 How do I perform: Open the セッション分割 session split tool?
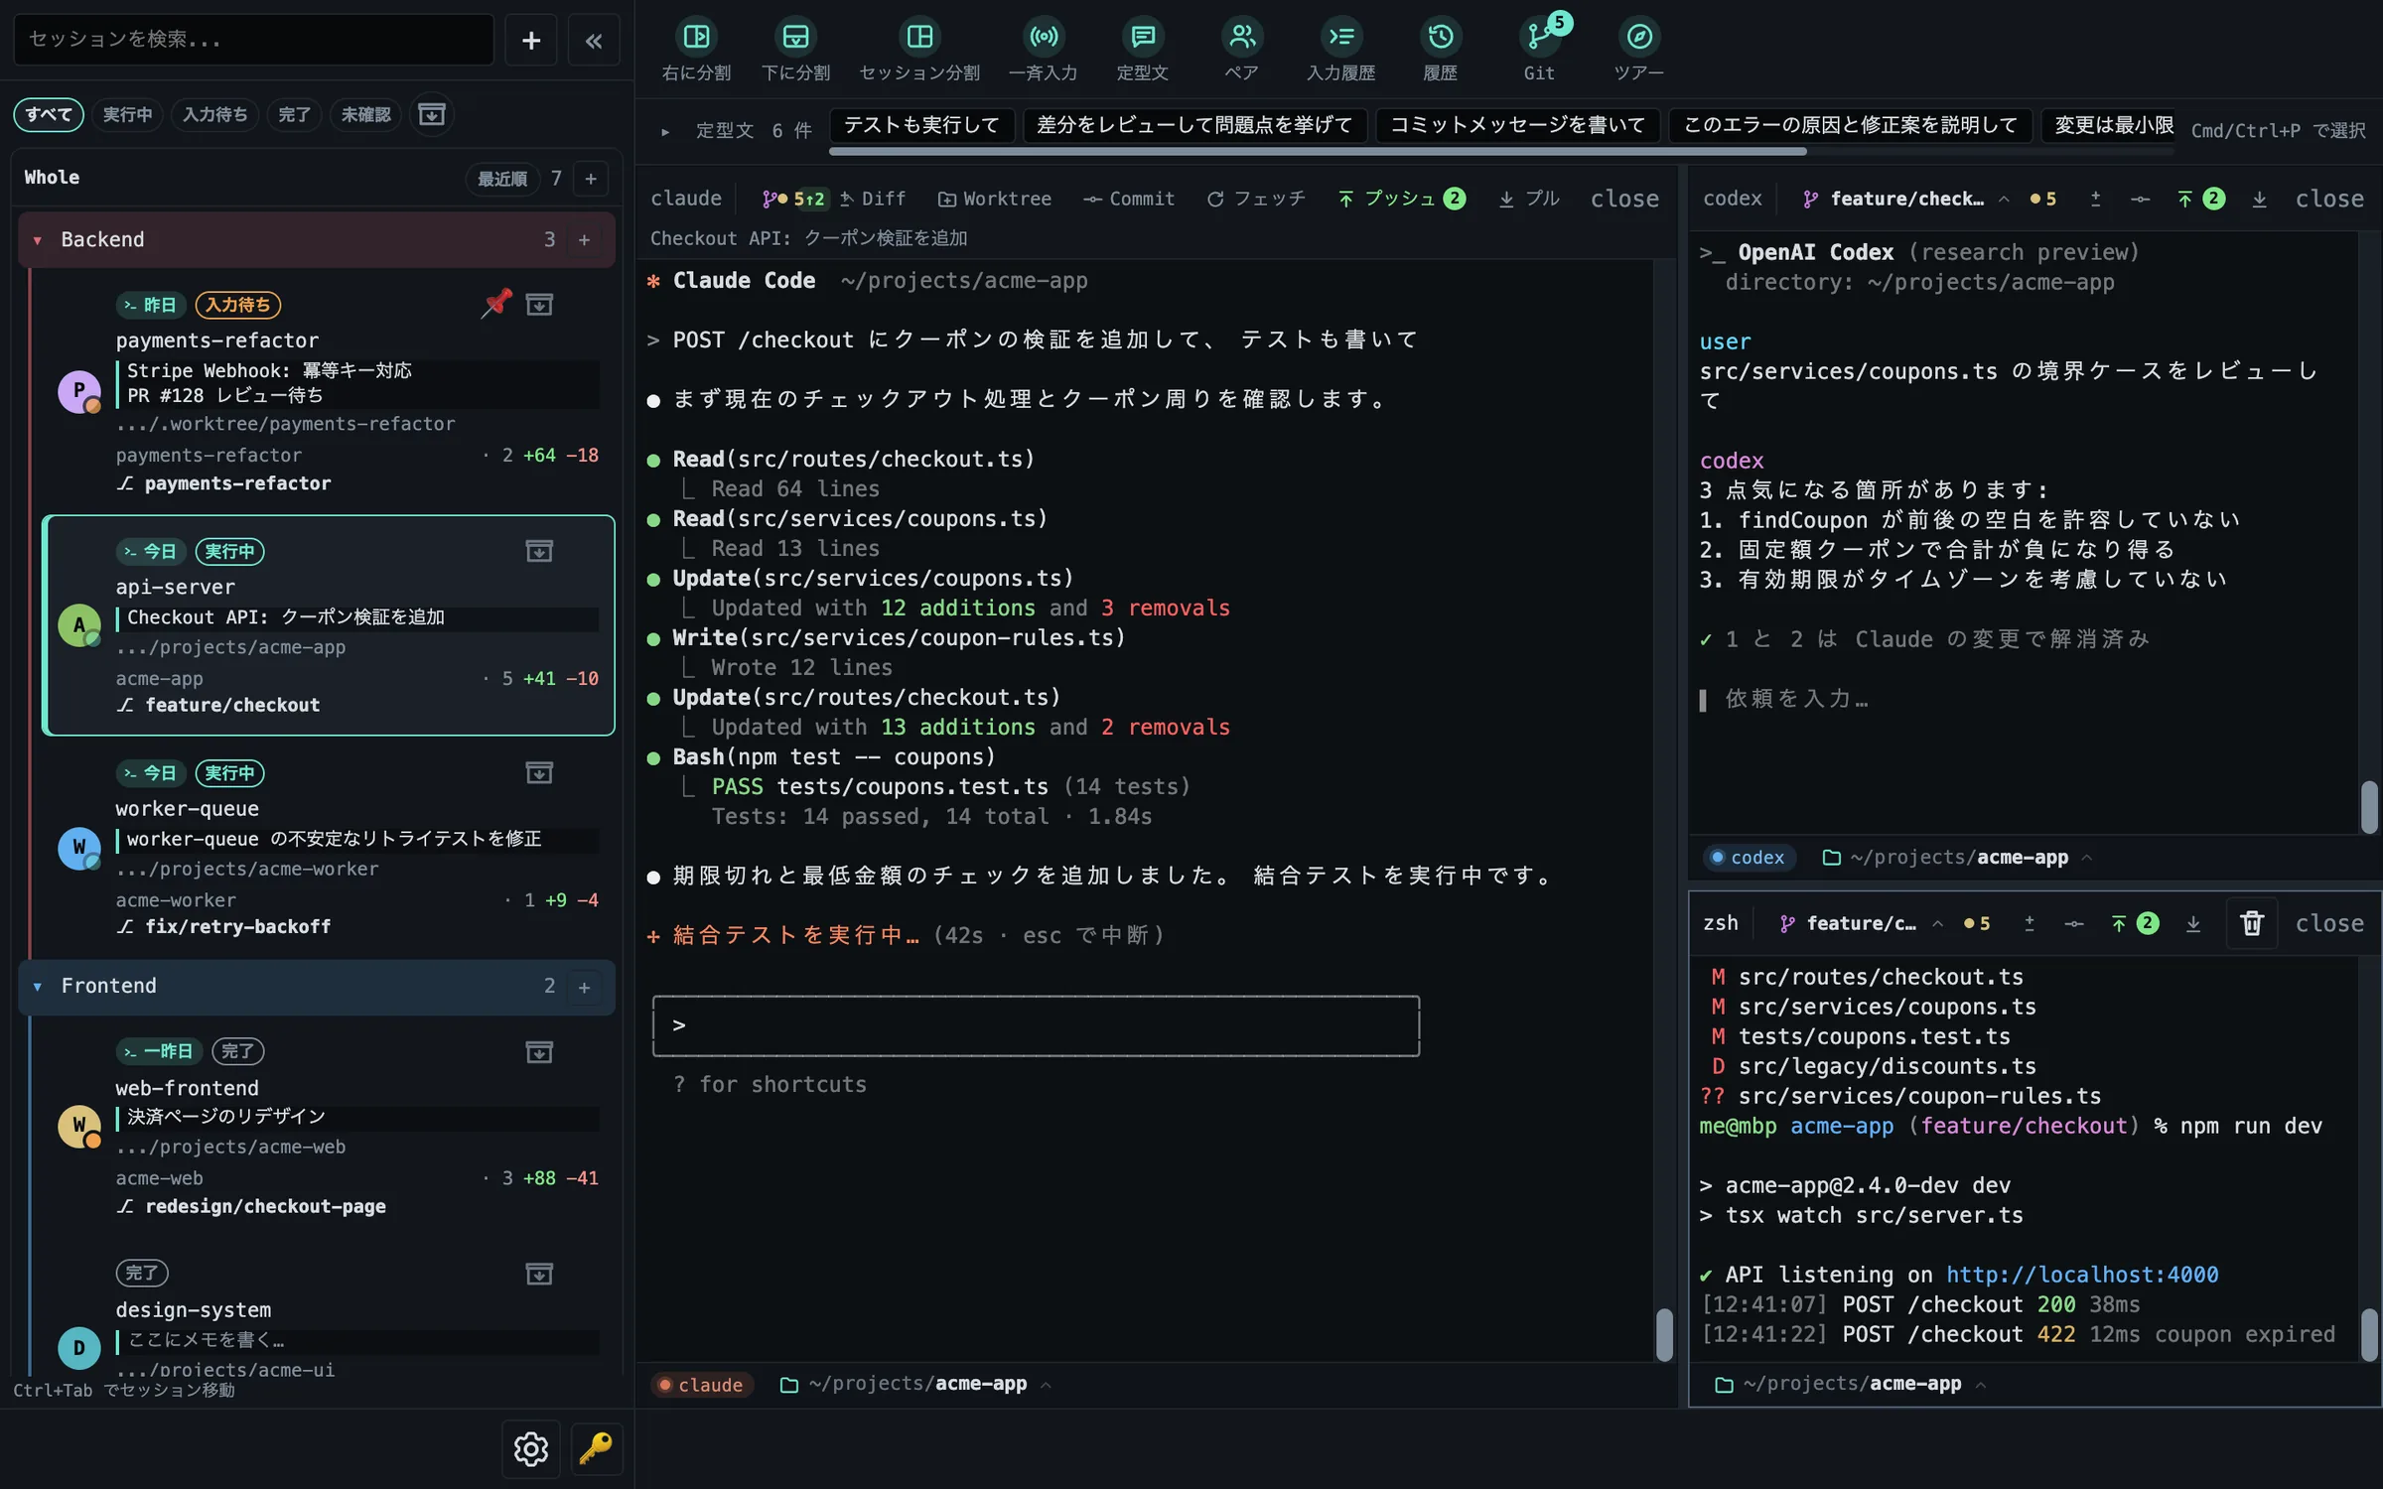coord(919,37)
